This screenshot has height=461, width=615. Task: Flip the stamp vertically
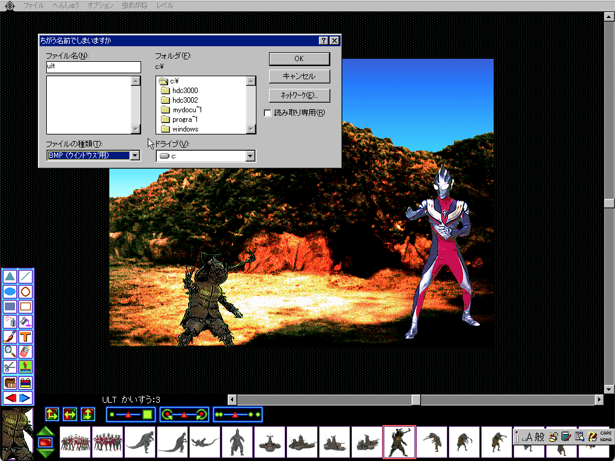click(88, 414)
